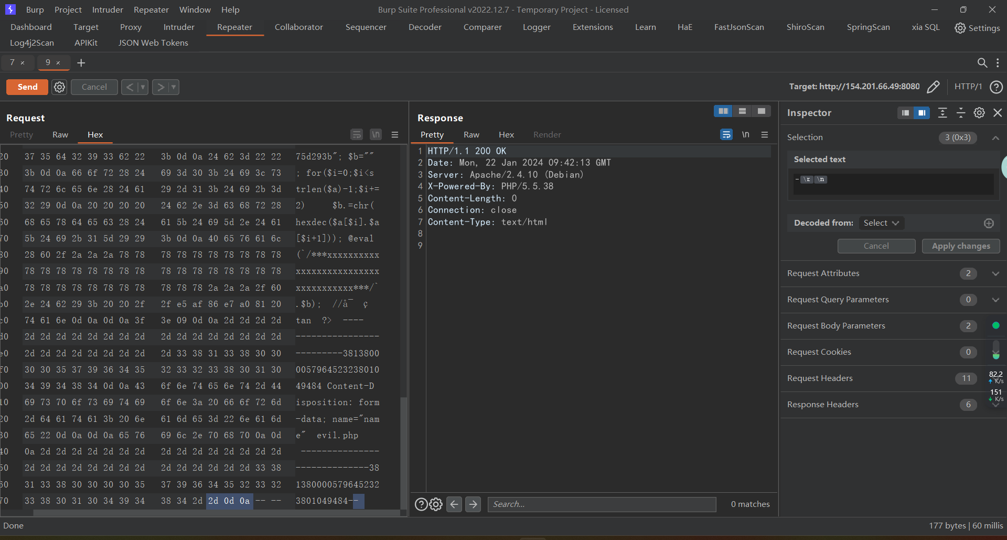This screenshot has width=1007, height=540.
Task: Open the Burp menu
Action: tap(35, 9)
